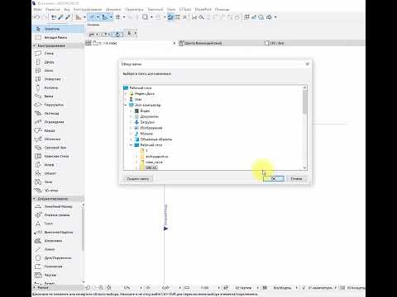The height and width of the screenshot is (297, 397).
Task: Collapse the Конструирование toolbox group
Action: pyautogui.click(x=35, y=45)
